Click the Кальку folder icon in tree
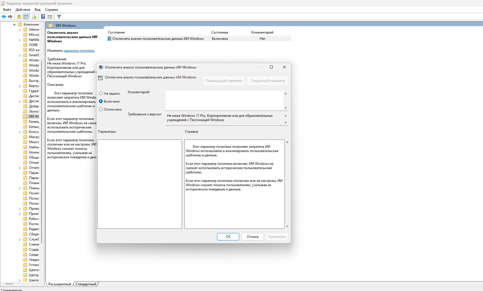Screen dimensions: 483x291 25,127
